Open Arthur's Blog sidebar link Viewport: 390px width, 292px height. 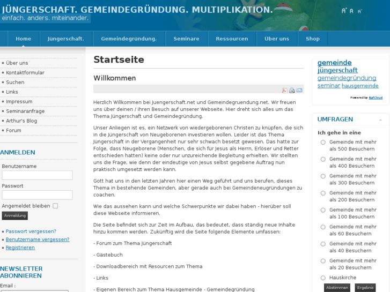(21, 121)
